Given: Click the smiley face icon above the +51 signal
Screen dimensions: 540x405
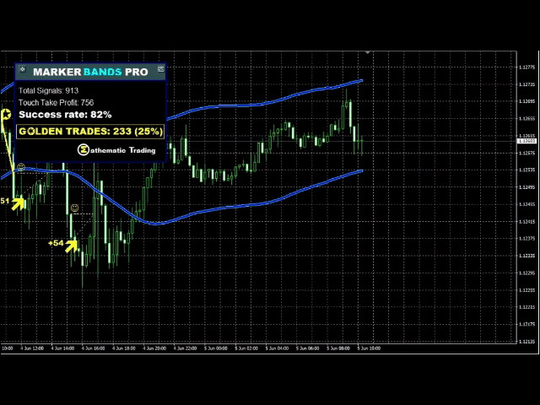Looking at the screenshot, I should (21, 167).
